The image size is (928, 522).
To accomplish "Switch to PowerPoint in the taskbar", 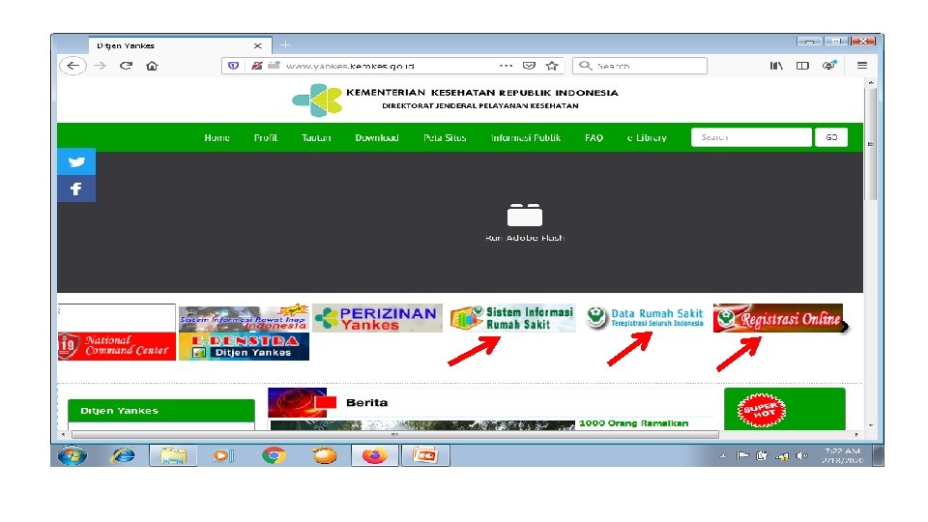I will [x=425, y=455].
